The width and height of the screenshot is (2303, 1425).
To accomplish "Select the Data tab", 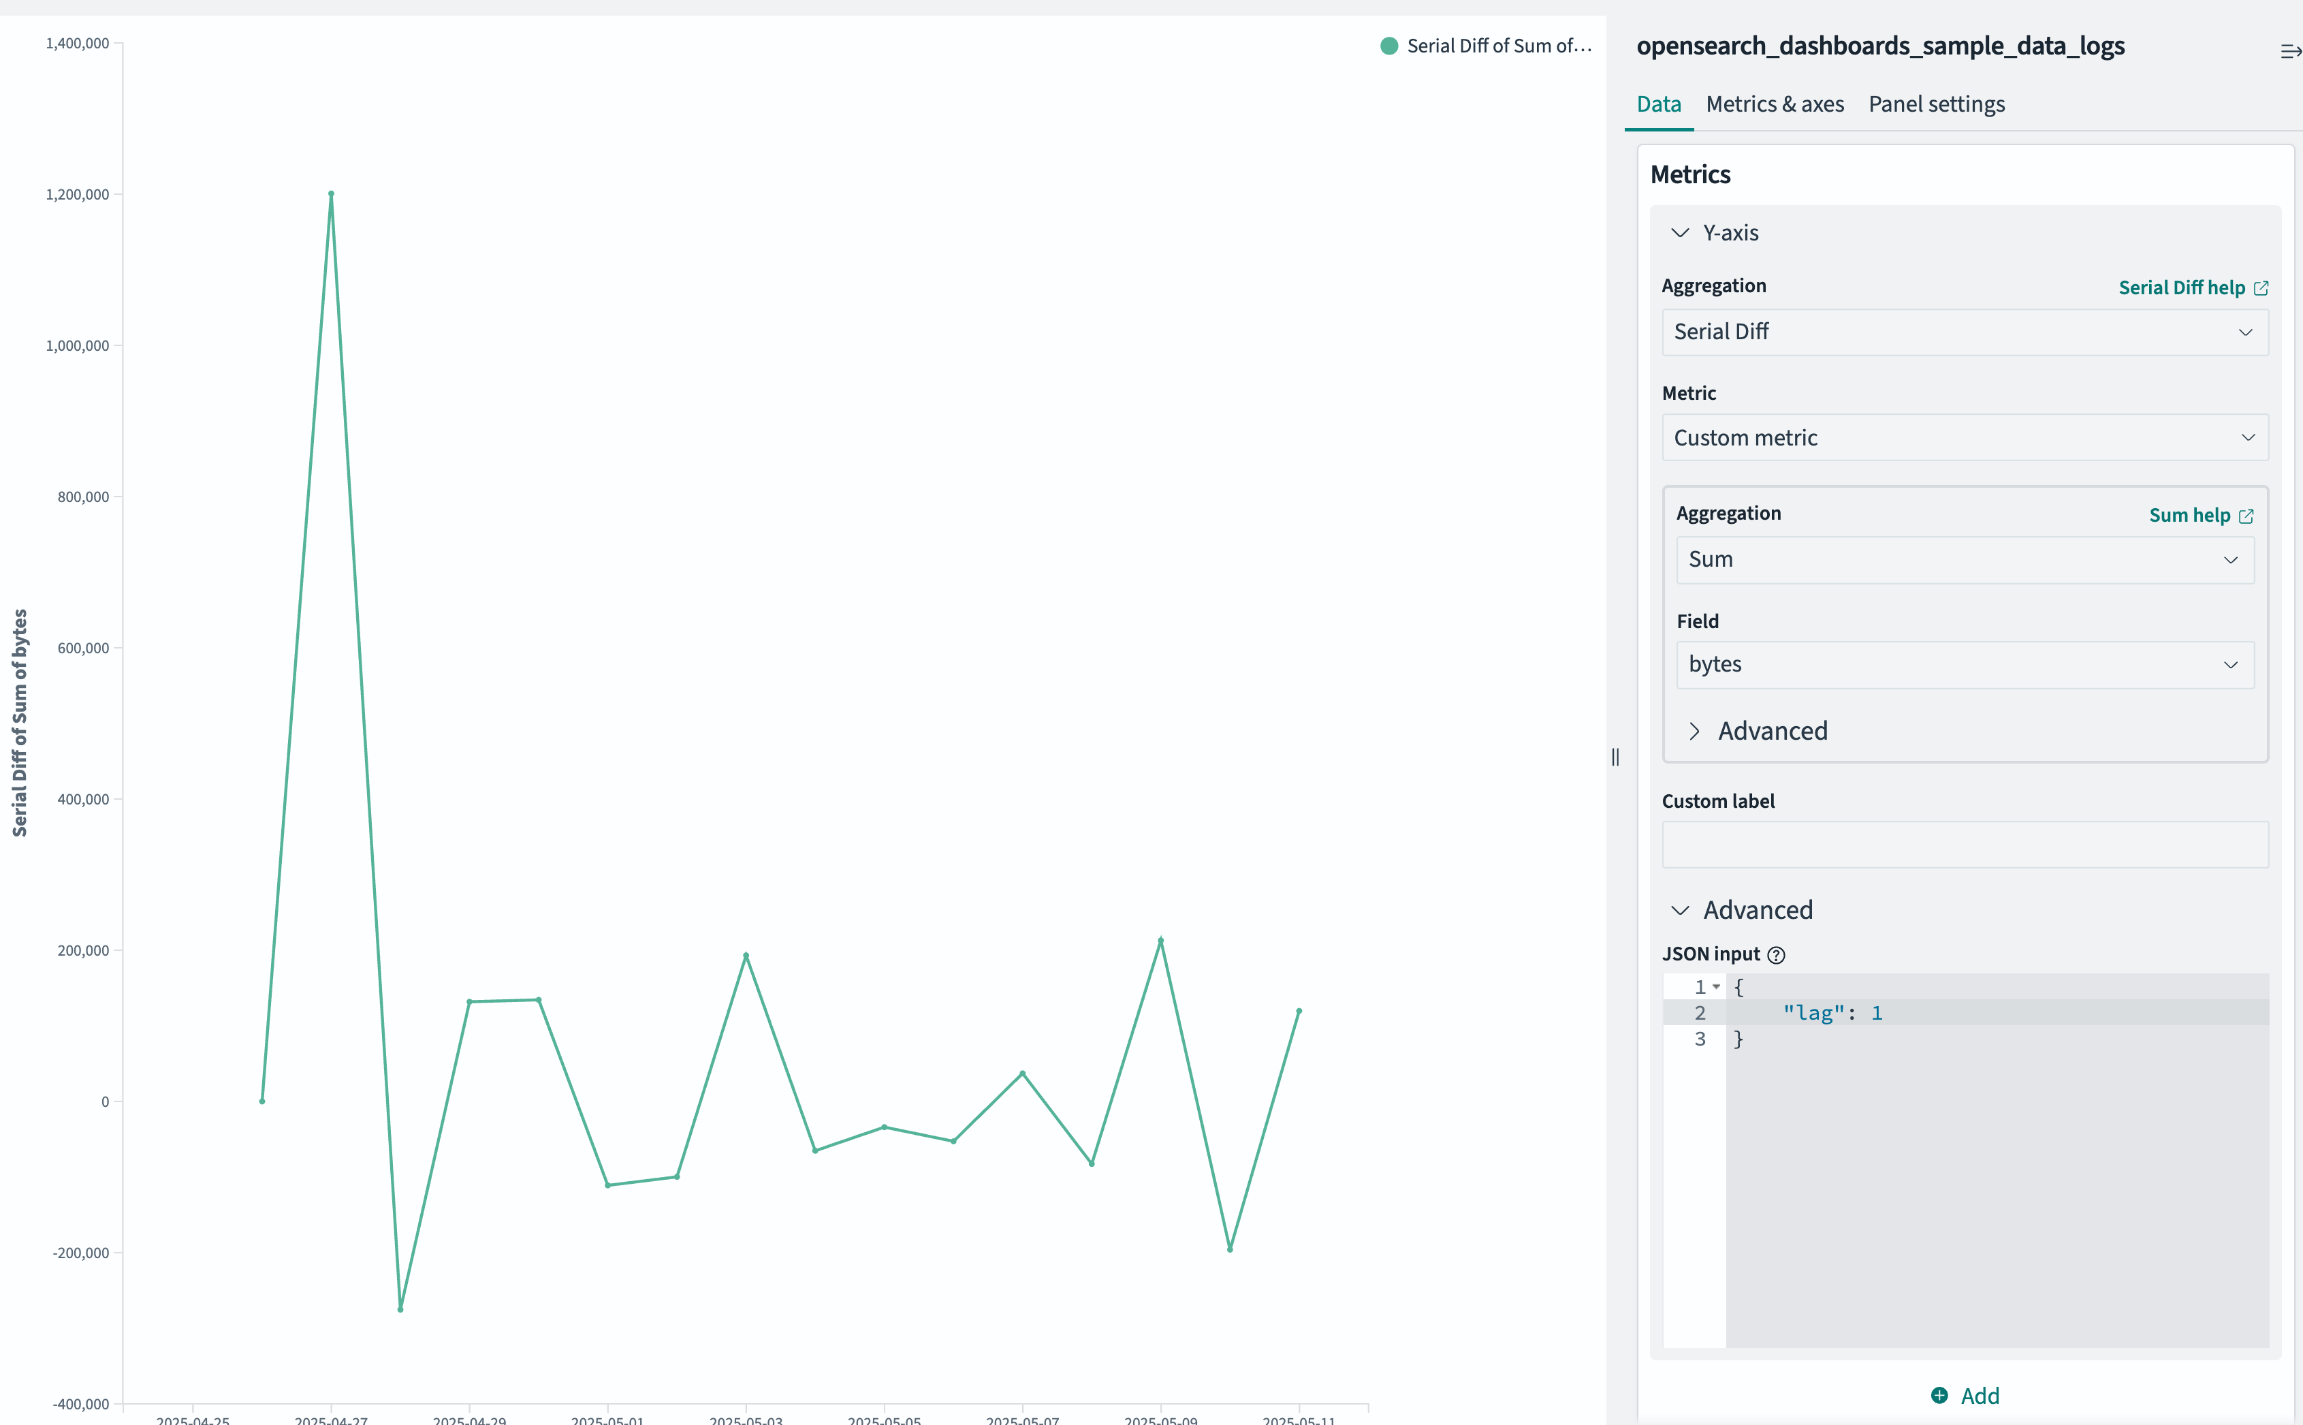I will (x=1659, y=105).
